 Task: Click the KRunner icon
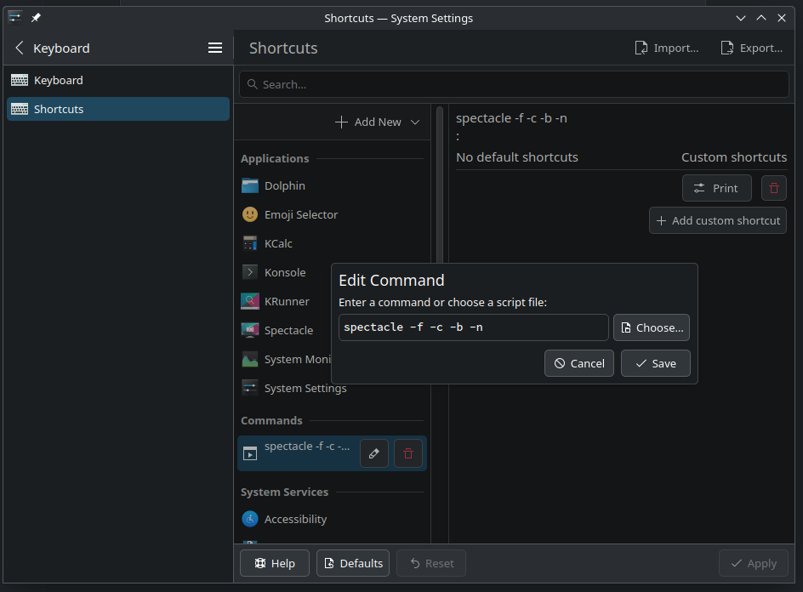250,302
